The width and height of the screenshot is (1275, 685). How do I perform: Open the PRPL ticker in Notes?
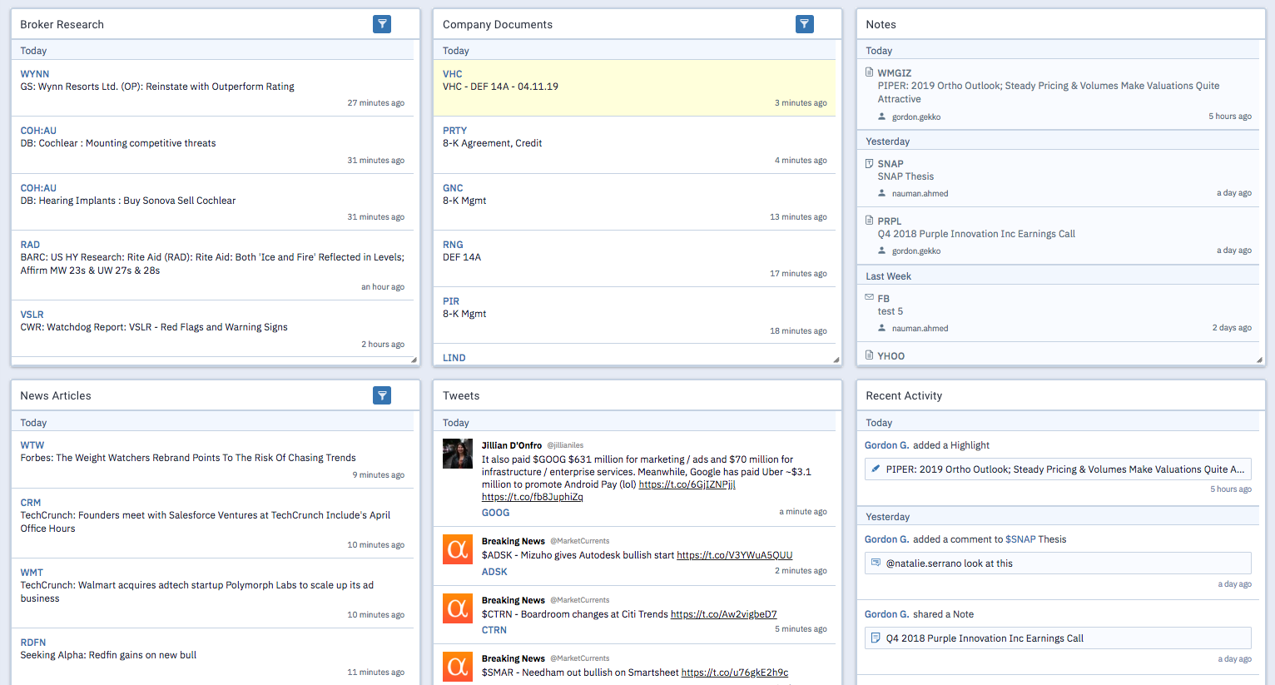890,221
